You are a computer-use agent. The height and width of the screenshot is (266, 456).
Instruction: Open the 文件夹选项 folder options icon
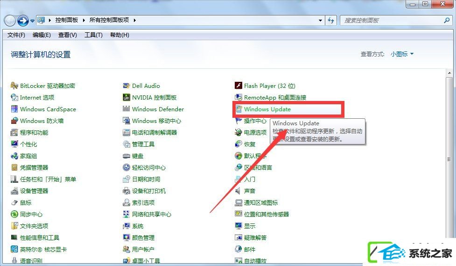(14, 226)
